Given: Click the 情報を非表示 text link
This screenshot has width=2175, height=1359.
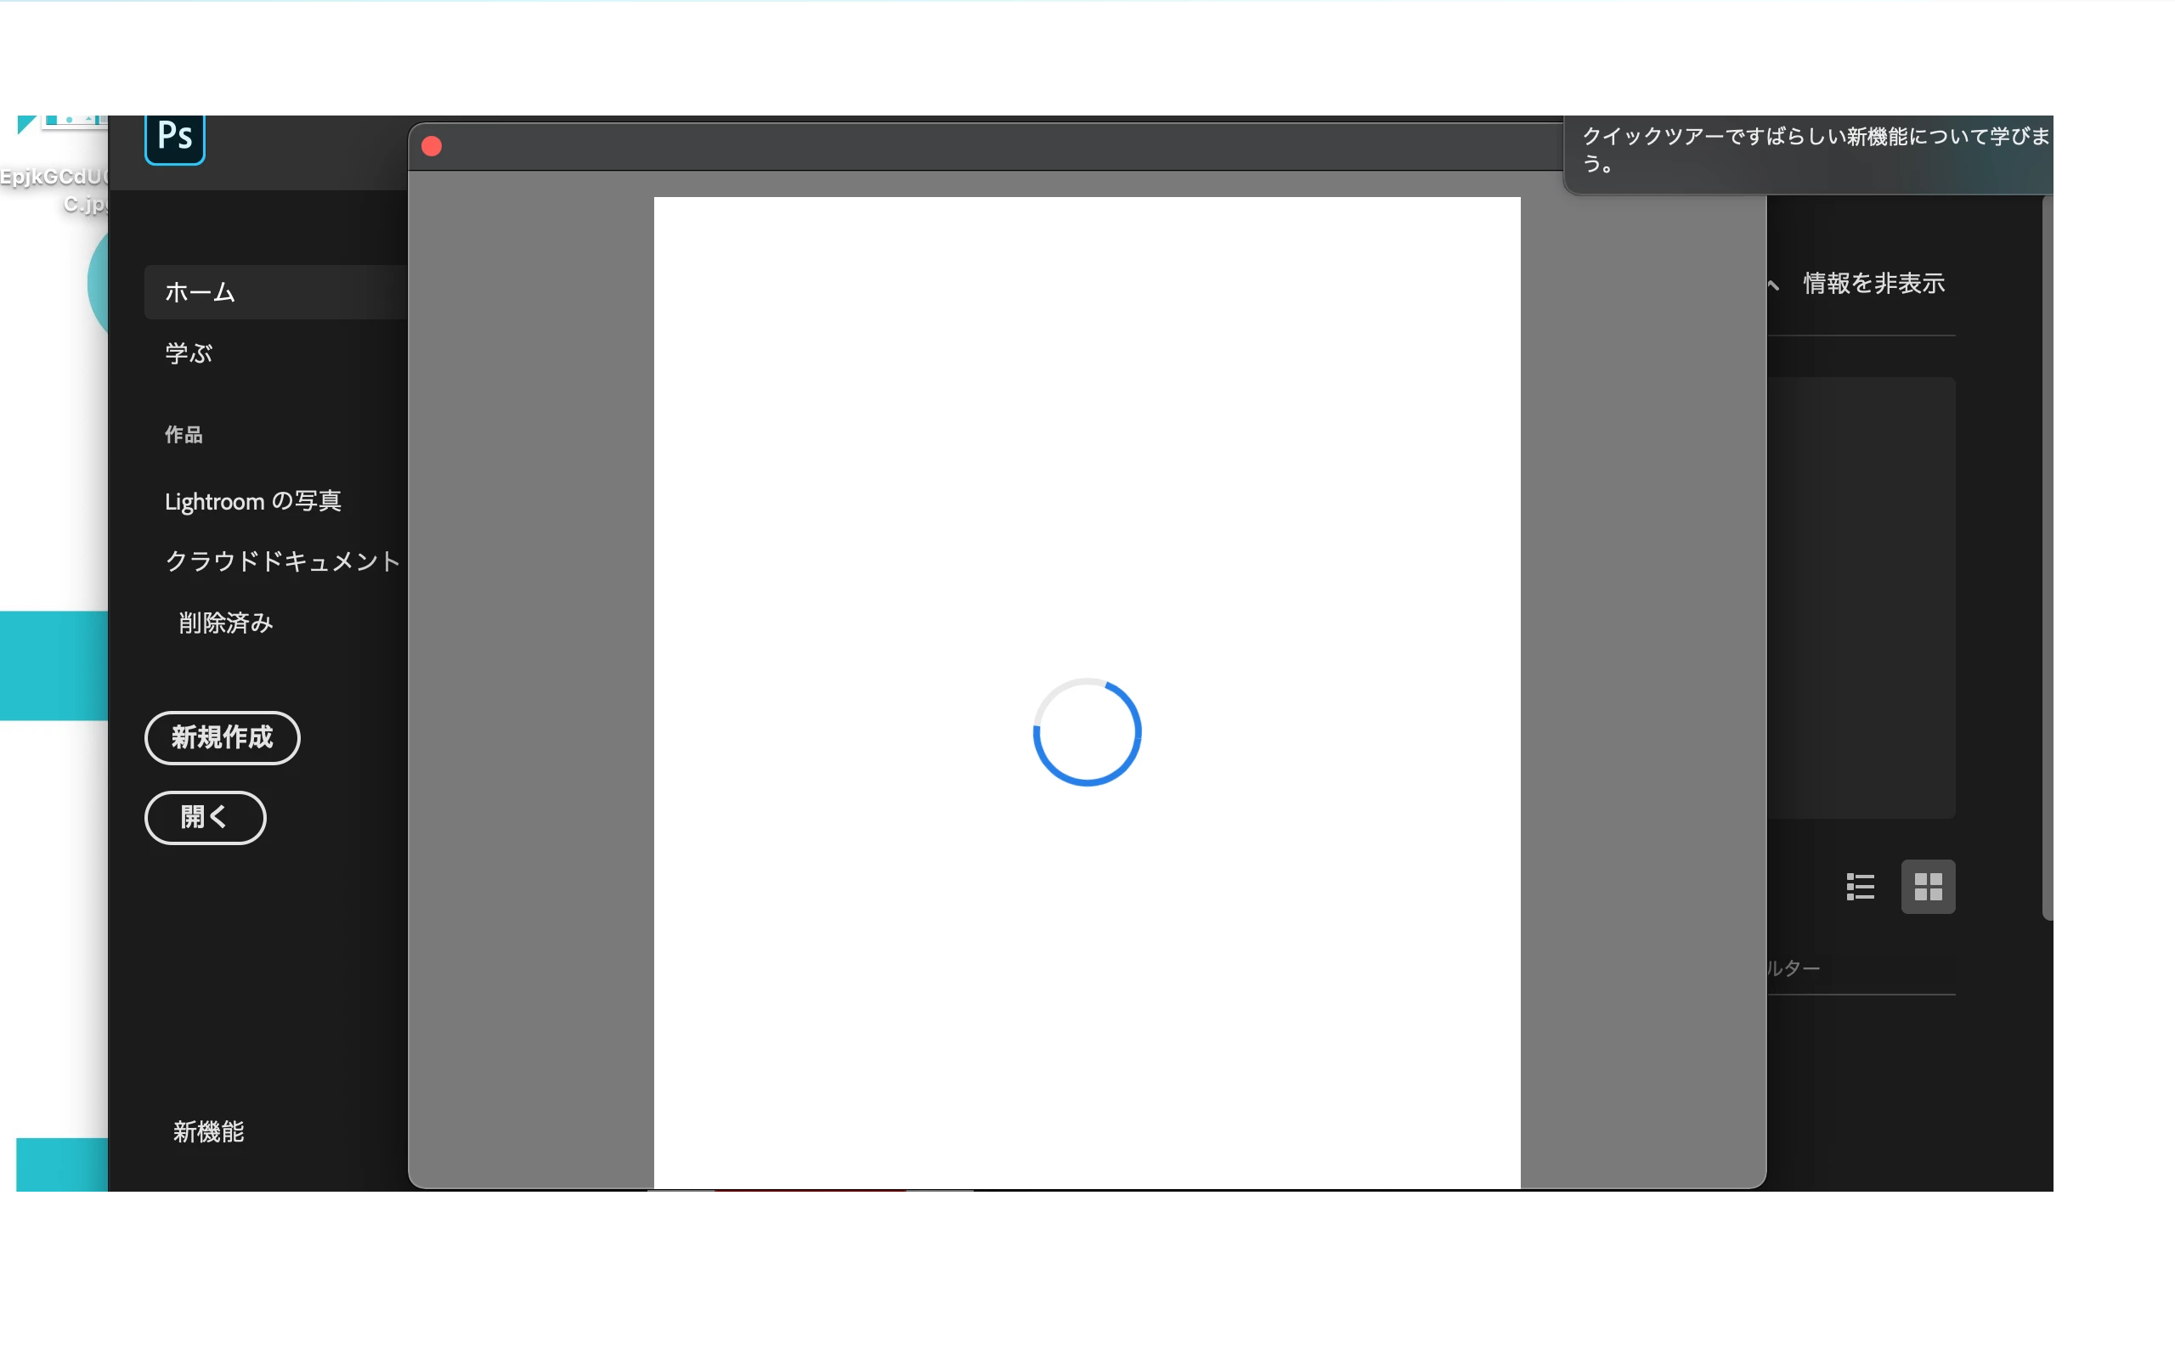Looking at the screenshot, I should [x=1873, y=284].
